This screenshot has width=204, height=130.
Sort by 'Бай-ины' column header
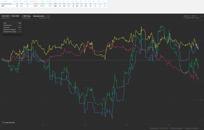pos(49,1)
